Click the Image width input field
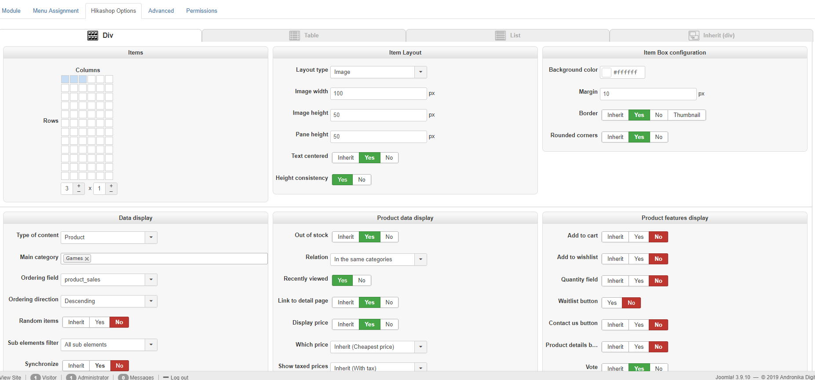This screenshot has height=380, width=815. click(x=378, y=94)
